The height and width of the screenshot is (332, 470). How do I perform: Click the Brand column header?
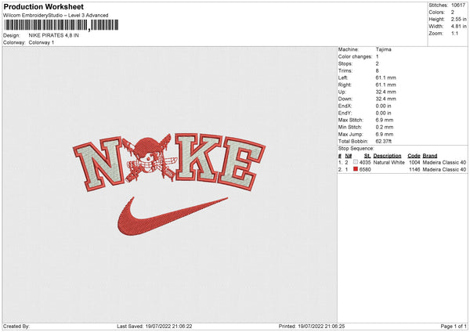430,156
